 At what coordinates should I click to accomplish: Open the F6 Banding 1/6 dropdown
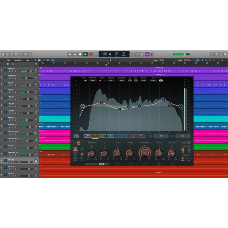click(x=112, y=81)
